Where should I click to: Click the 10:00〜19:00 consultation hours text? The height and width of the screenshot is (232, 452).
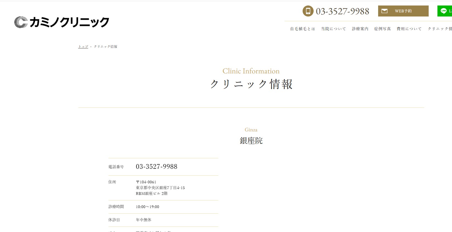click(147, 207)
